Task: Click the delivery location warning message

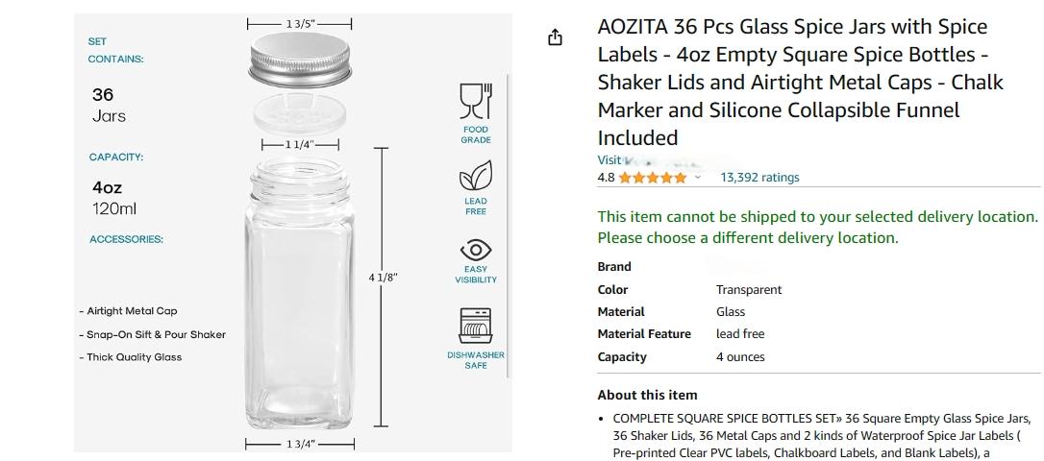Action: coord(818,227)
